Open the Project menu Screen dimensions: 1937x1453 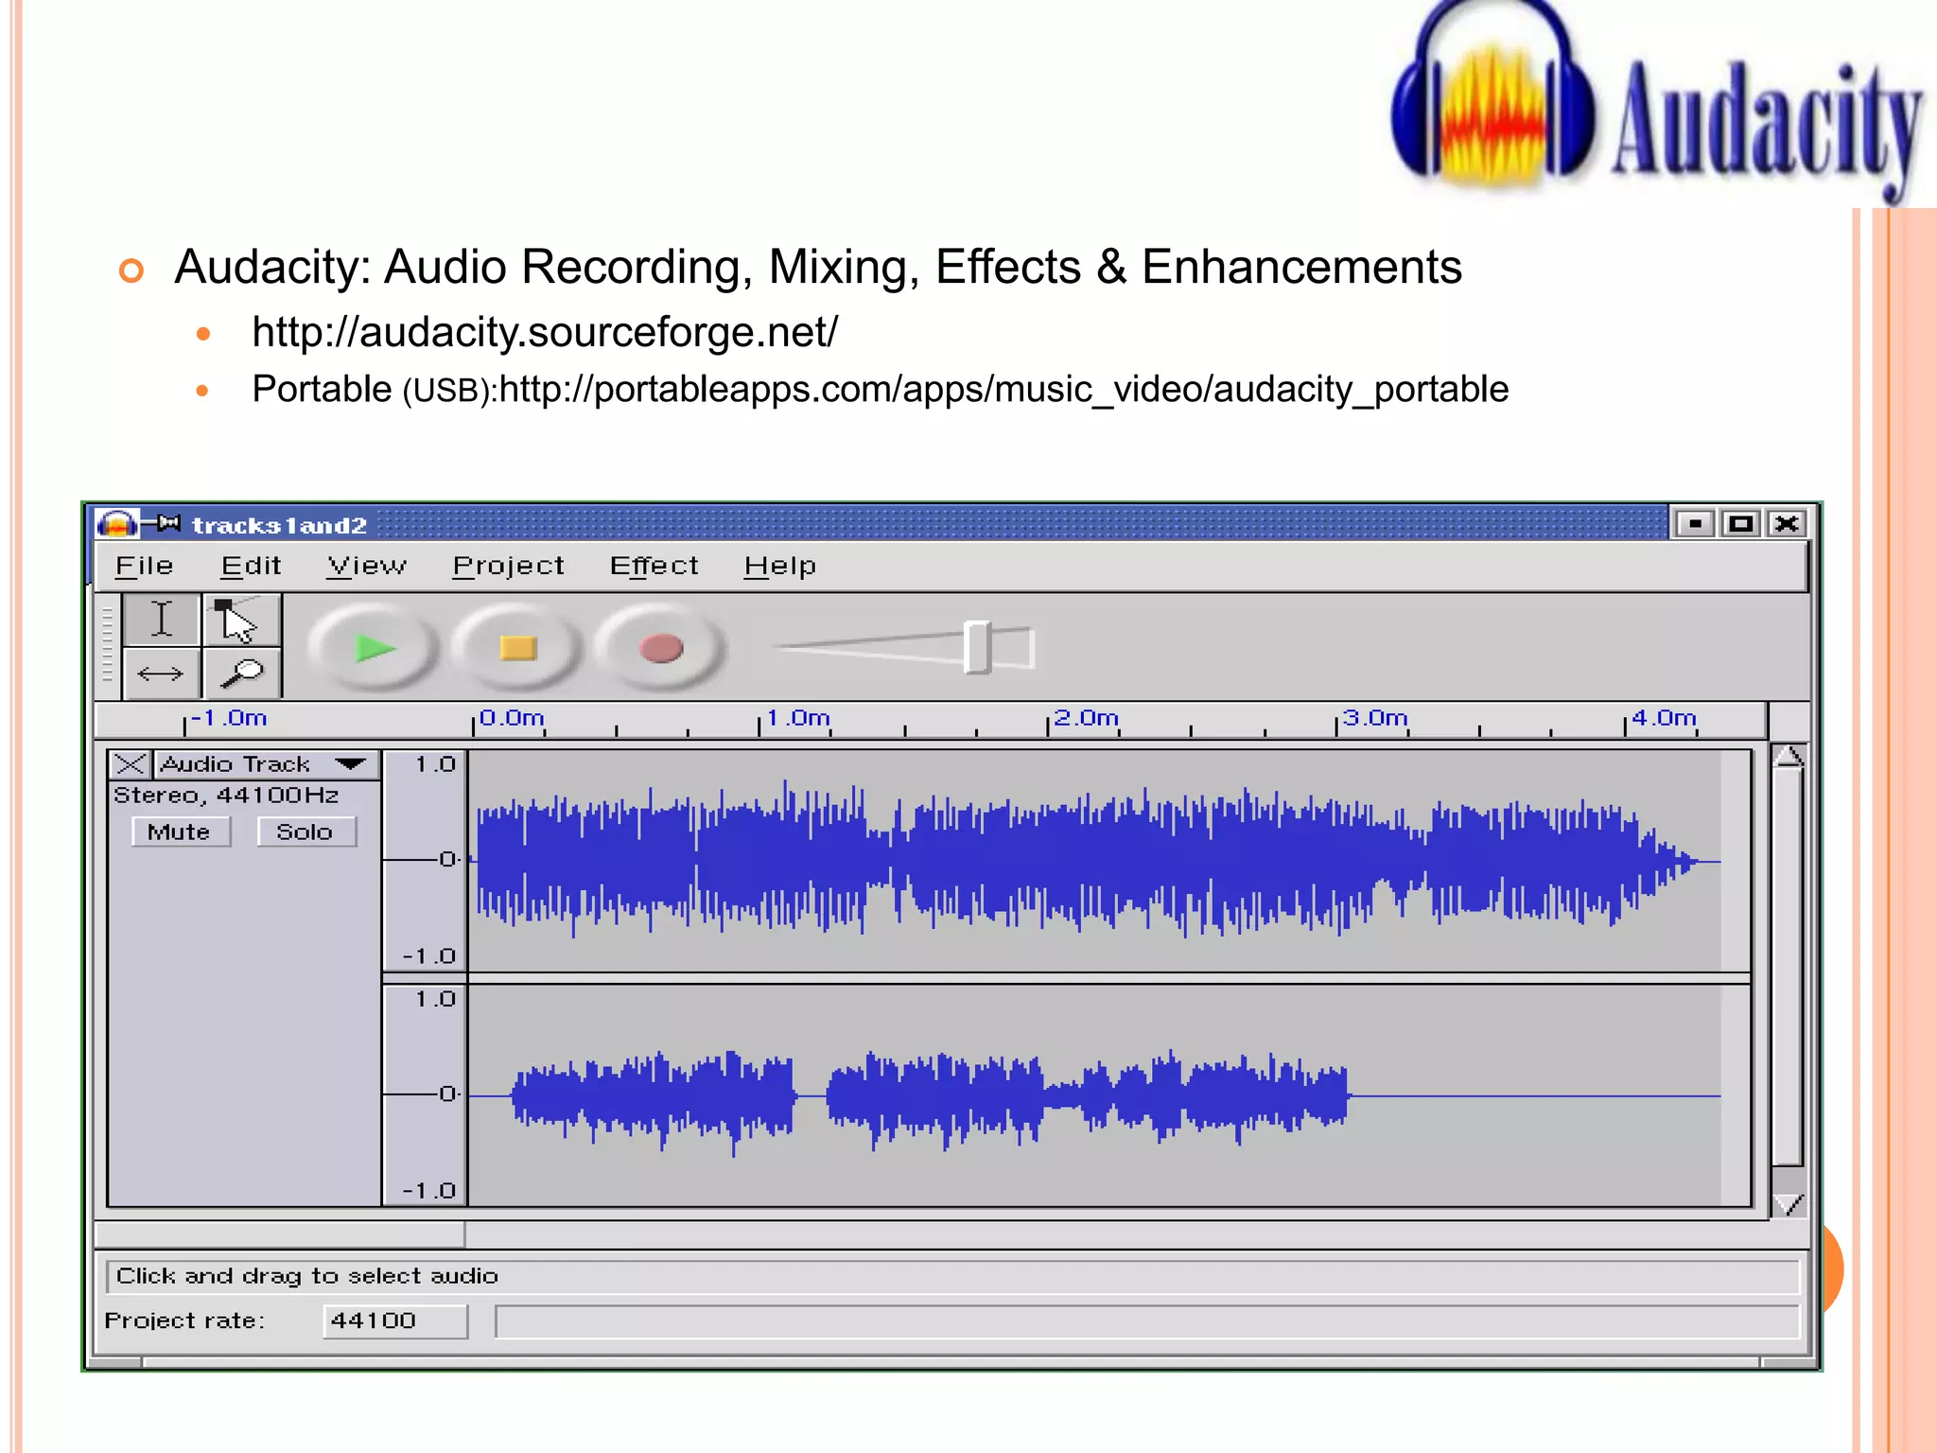click(x=508, y=566)
